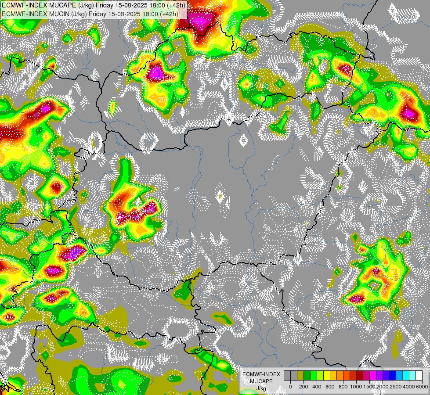Click the legend value 1500
The height and width of the screenshot is (395, 430).
click(370, 387)
